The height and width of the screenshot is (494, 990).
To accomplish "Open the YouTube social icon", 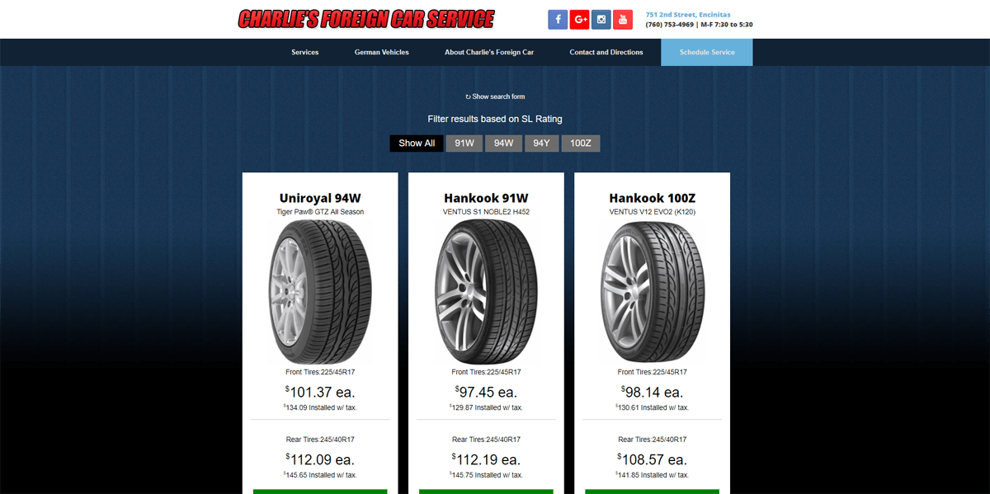I will [623, 19].
